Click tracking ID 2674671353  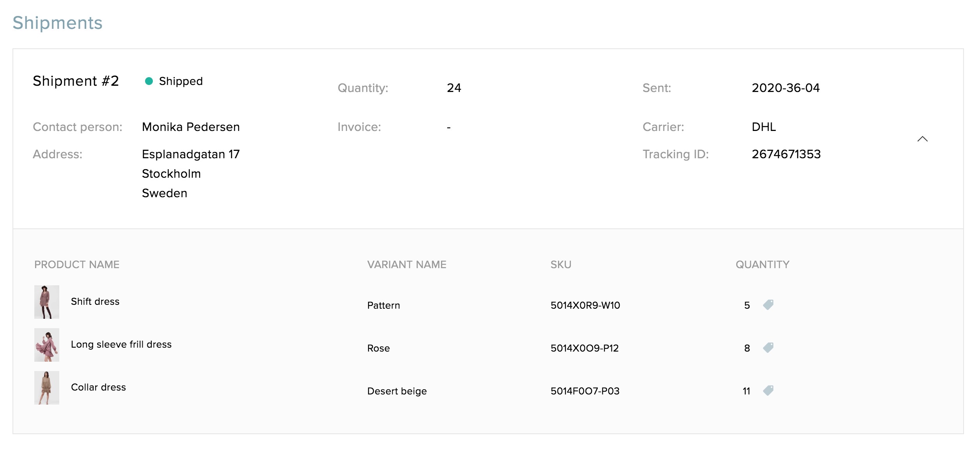click(786, 154)
